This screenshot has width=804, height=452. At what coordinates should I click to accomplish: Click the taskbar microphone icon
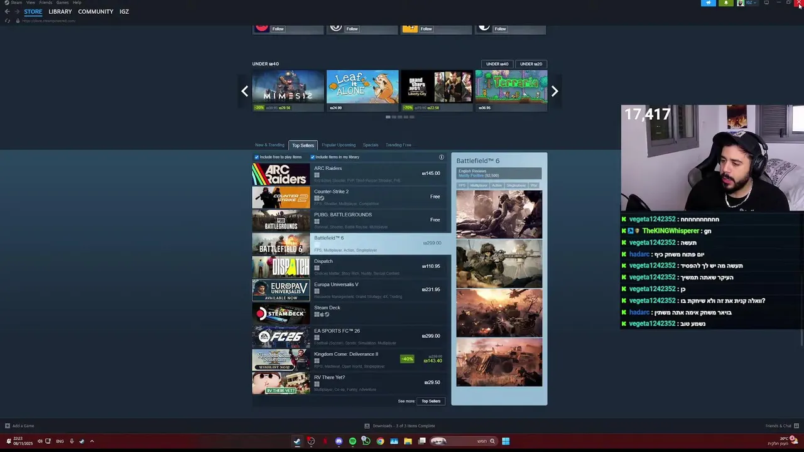pos(72,441)
